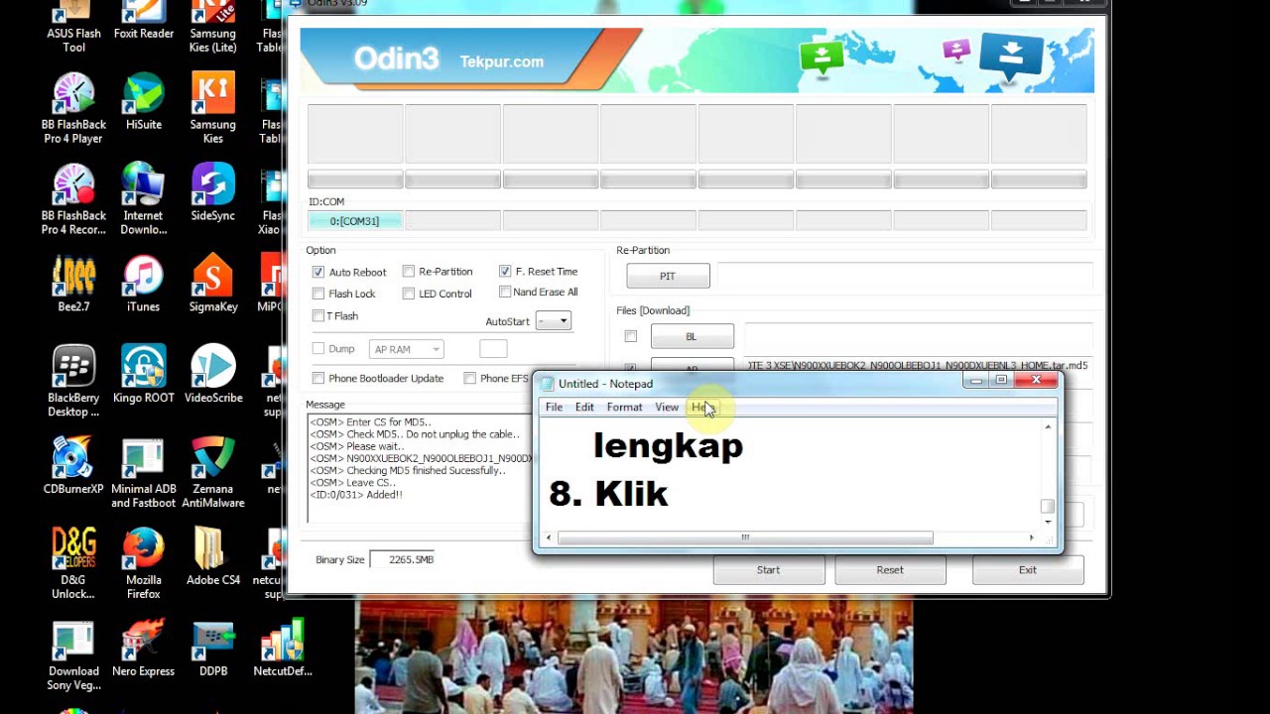Launch HiSuite desktop shortcut
This screenshot has height=714, width=1270.
(x=143, y=102)
